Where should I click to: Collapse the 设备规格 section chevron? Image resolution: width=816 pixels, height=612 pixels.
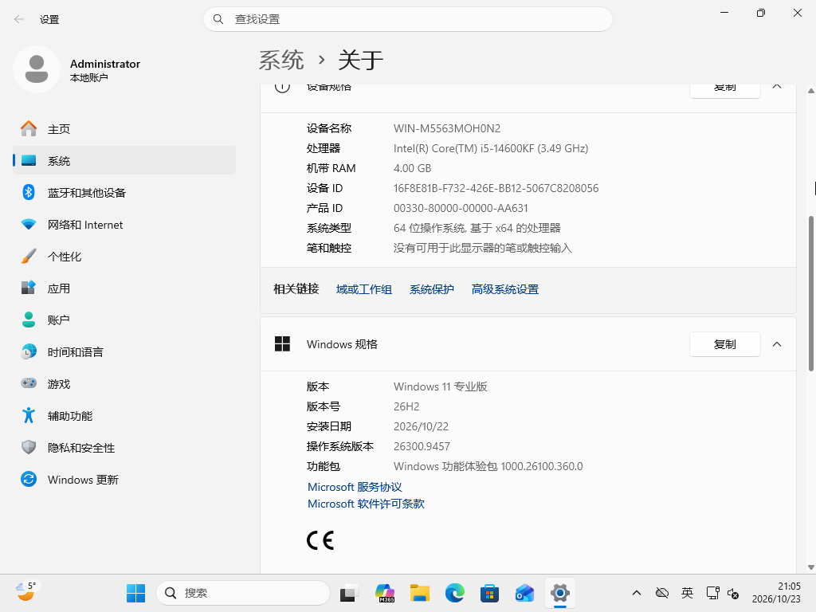click(x=777, y=87)
